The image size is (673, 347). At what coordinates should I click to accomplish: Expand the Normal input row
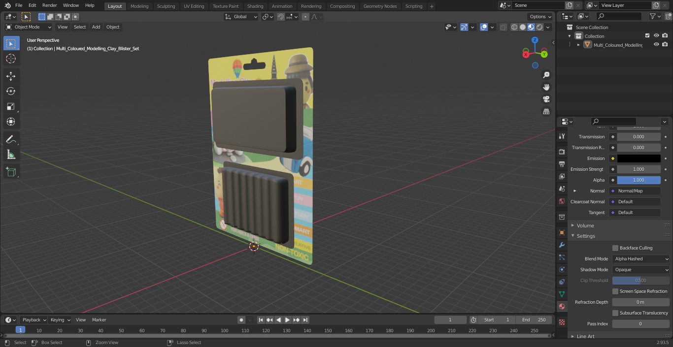(x=575, y=191)
